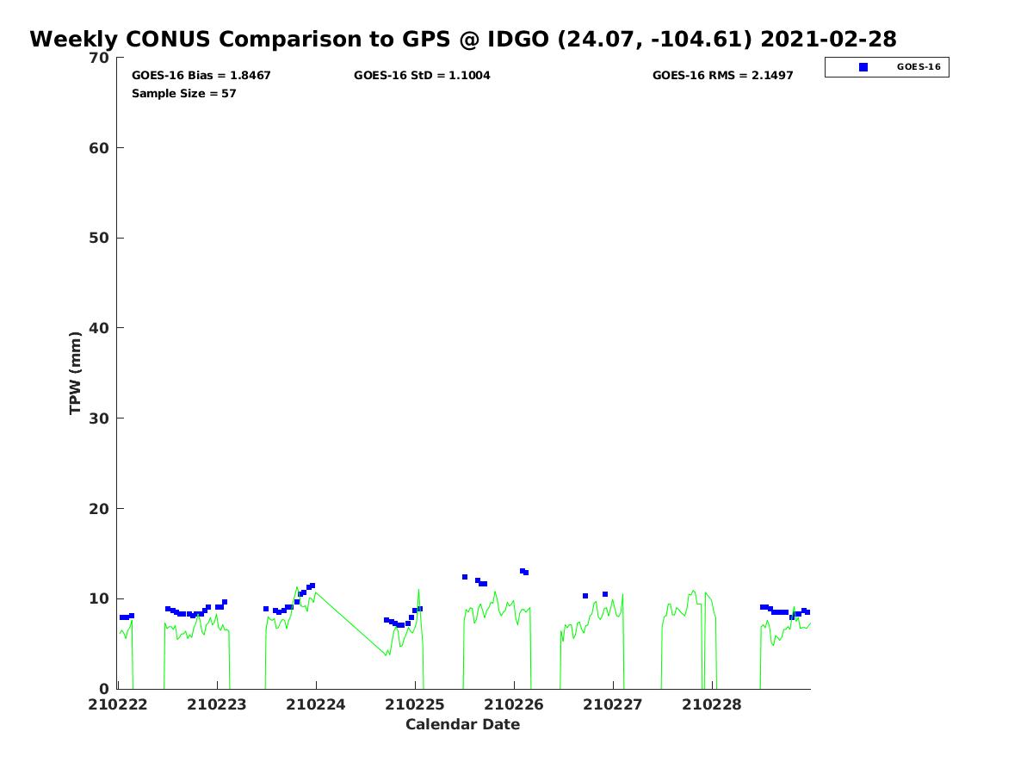The image size is (1033, 775).
Task: Click the GOES-16 Bias value text
Action: 201,76
